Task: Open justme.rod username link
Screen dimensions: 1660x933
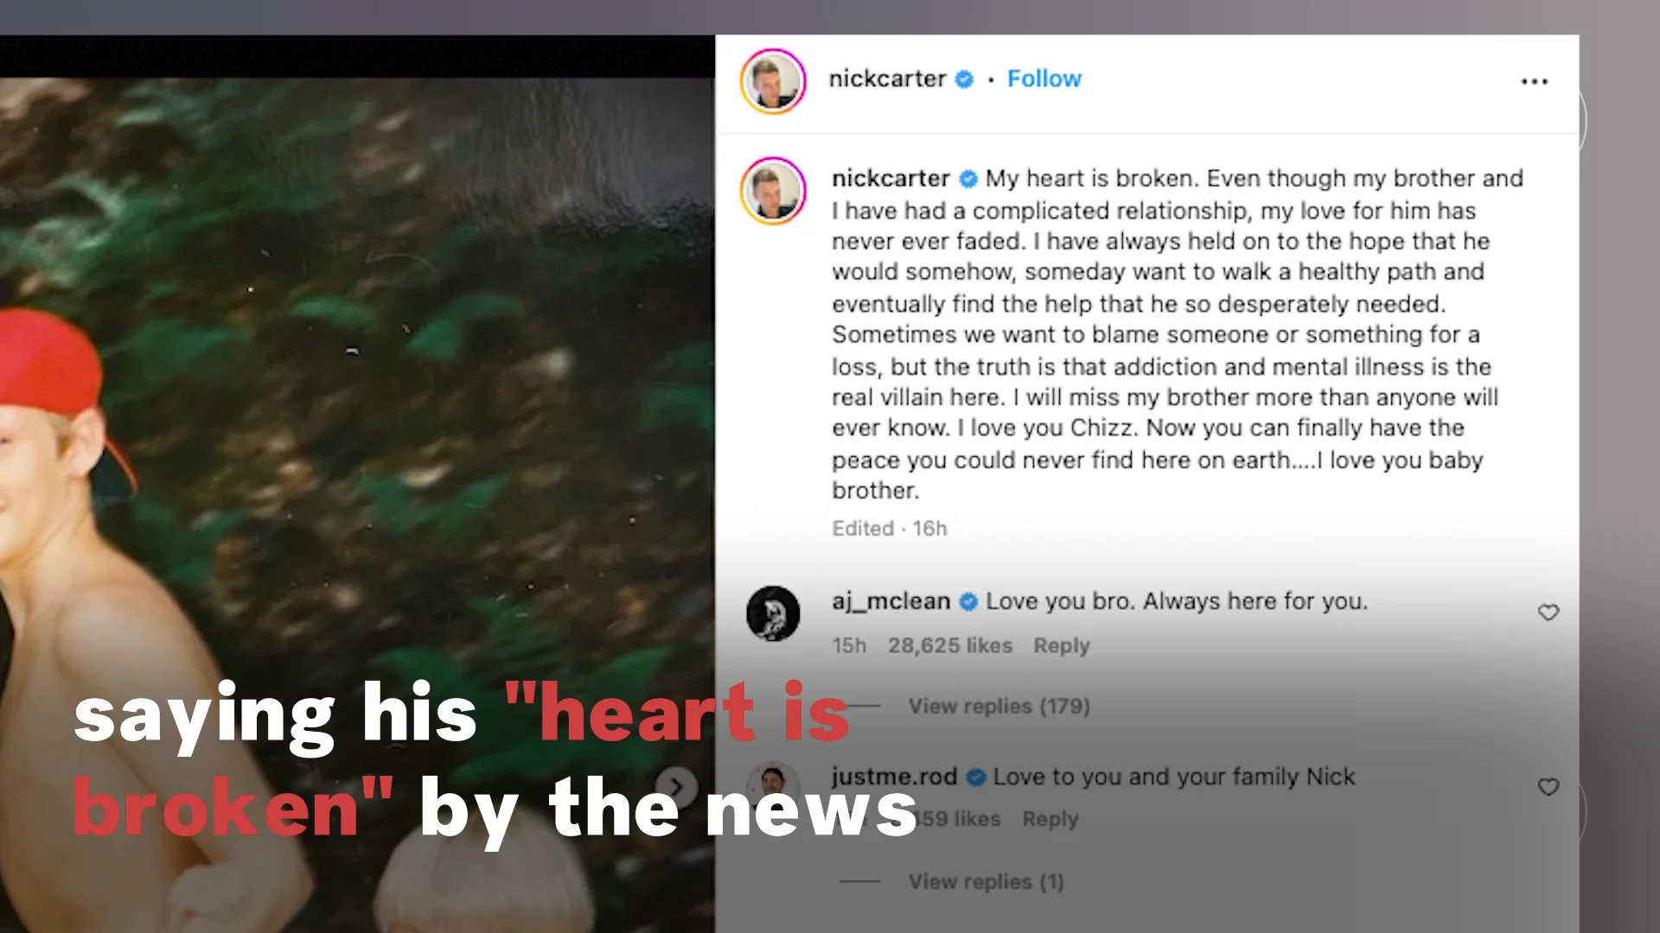Action: click(x=894, y=777)
